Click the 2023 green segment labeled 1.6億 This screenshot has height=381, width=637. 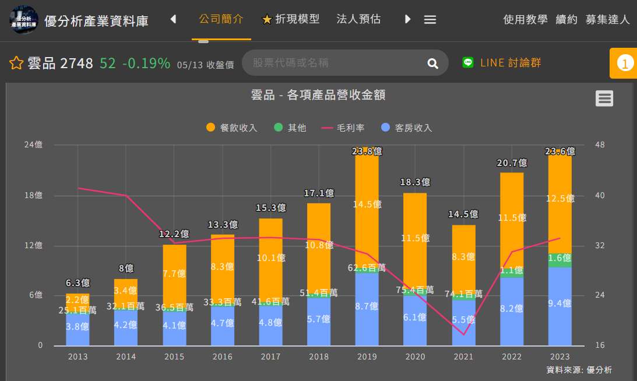[559, 260]
